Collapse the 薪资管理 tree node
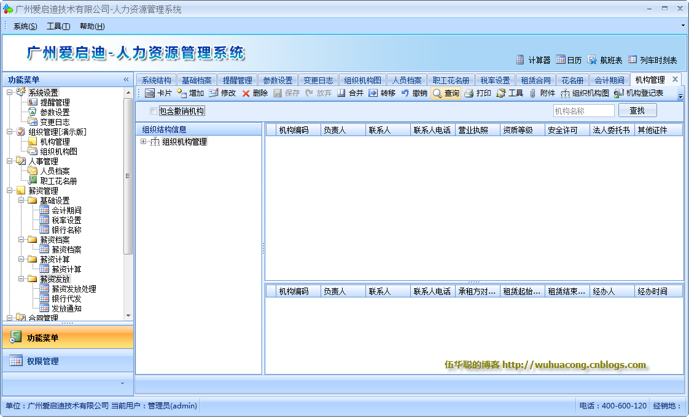This screenshot has width=689, height=417. coord(10,191)
